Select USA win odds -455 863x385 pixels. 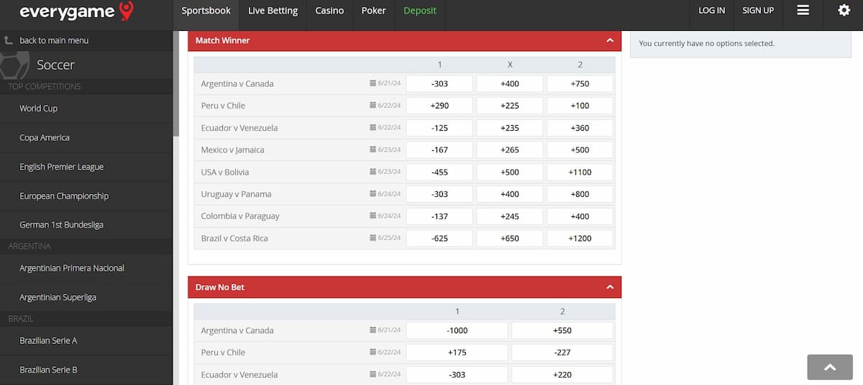pos(439,172)
